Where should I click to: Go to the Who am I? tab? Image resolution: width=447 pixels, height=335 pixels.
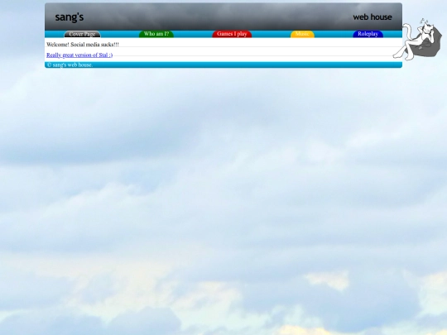[x=156, y=34]
